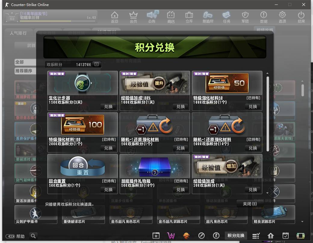Open the 任务 missions icon
Viewport: 313px width, 243px height.
pos(226,17)
